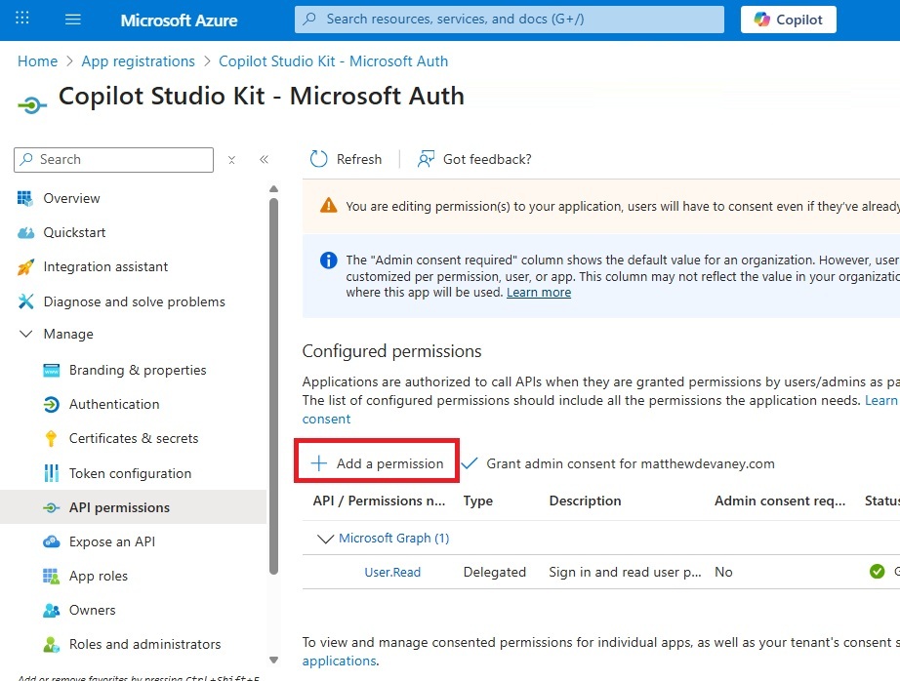Viewport: 900px width, 681px height.
Task: Clear the sidebar search with X icon
Action: tap(231, 160)
